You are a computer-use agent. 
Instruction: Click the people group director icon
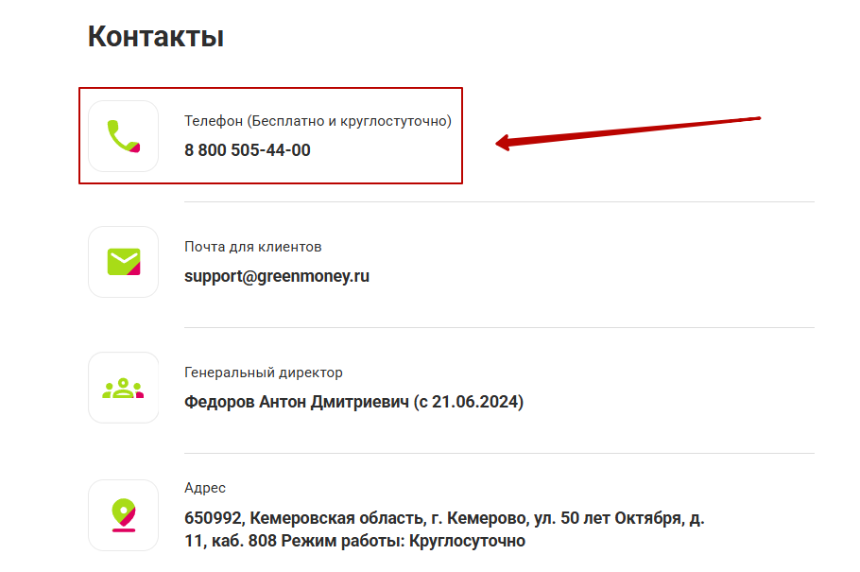[x=124, y=388]
